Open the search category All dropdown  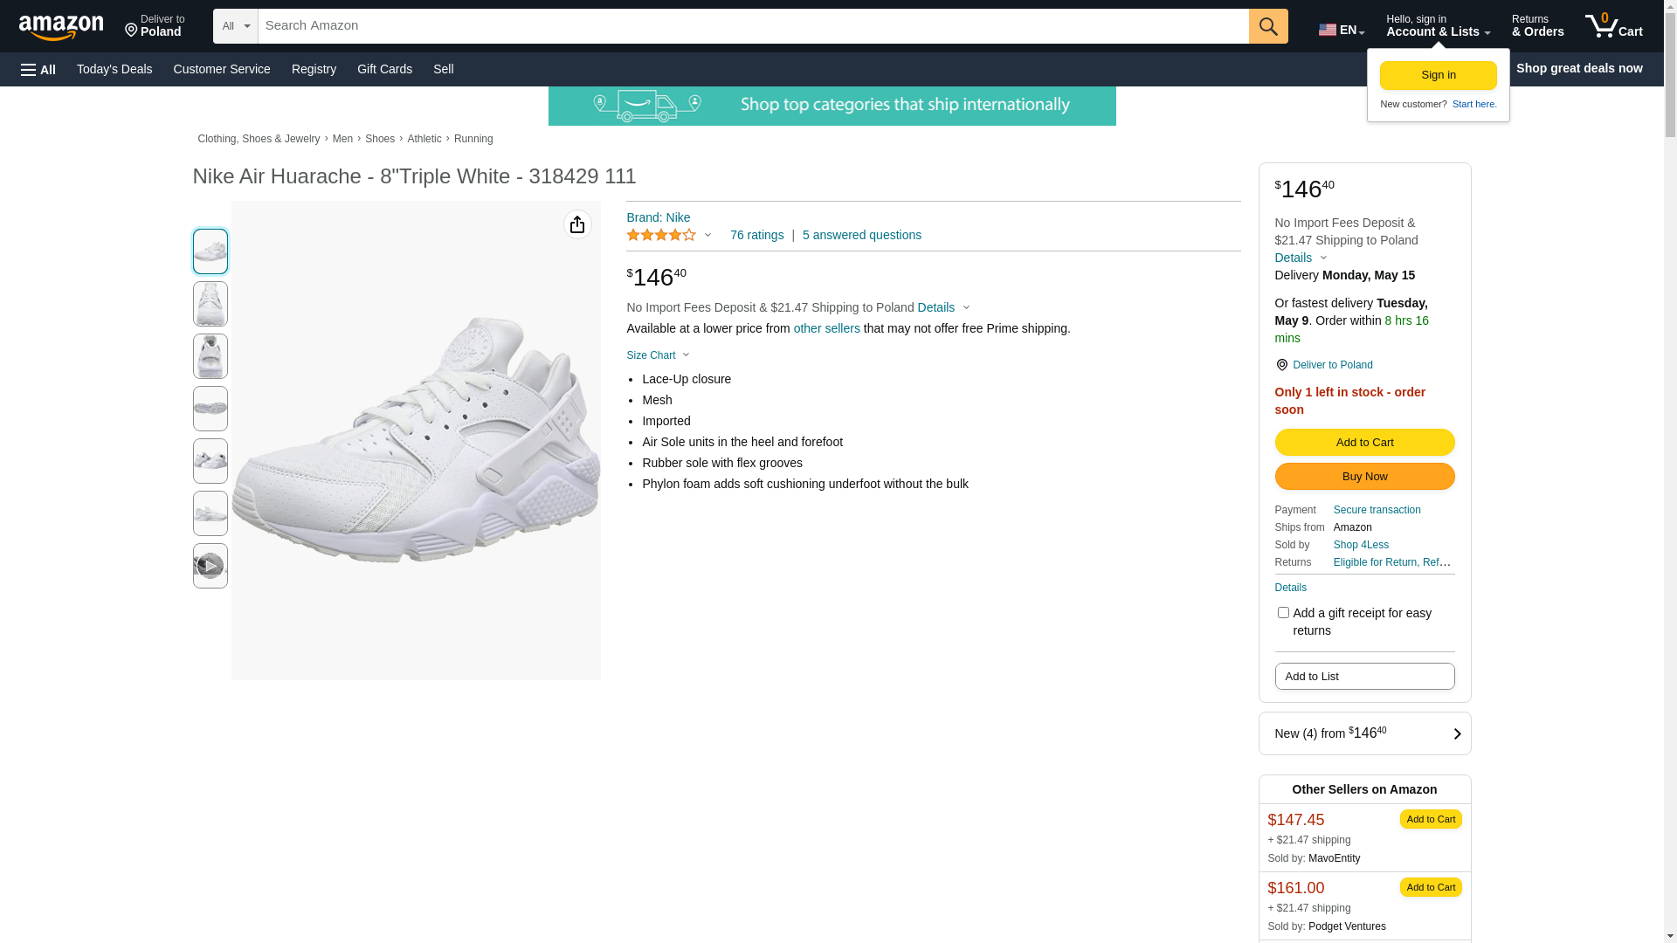click(x=236, y=26)
